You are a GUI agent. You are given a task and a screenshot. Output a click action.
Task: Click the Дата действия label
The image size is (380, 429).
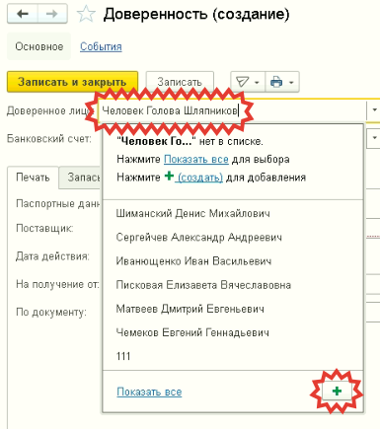(x=52, y=256)
